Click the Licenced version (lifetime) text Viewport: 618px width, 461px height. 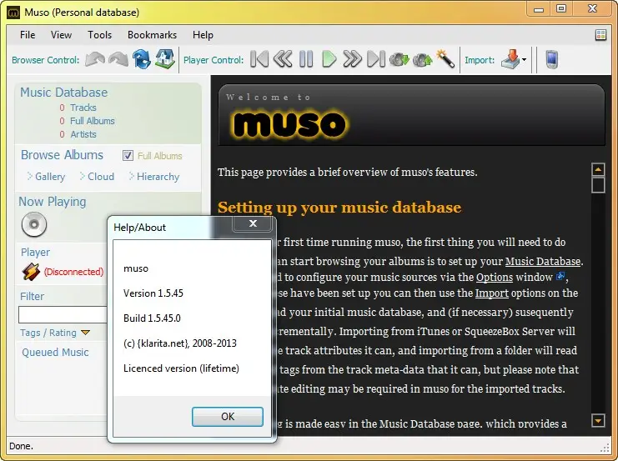pyautogui.click(x=181, y=368)
